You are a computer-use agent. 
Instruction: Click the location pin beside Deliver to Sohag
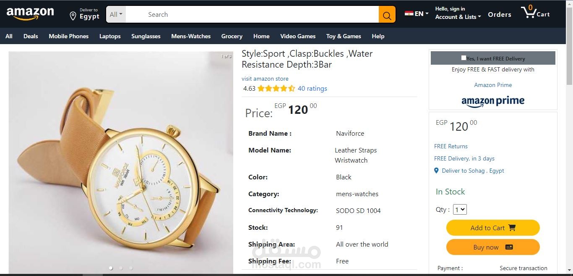pyautogui.click(x=436, y=171)
